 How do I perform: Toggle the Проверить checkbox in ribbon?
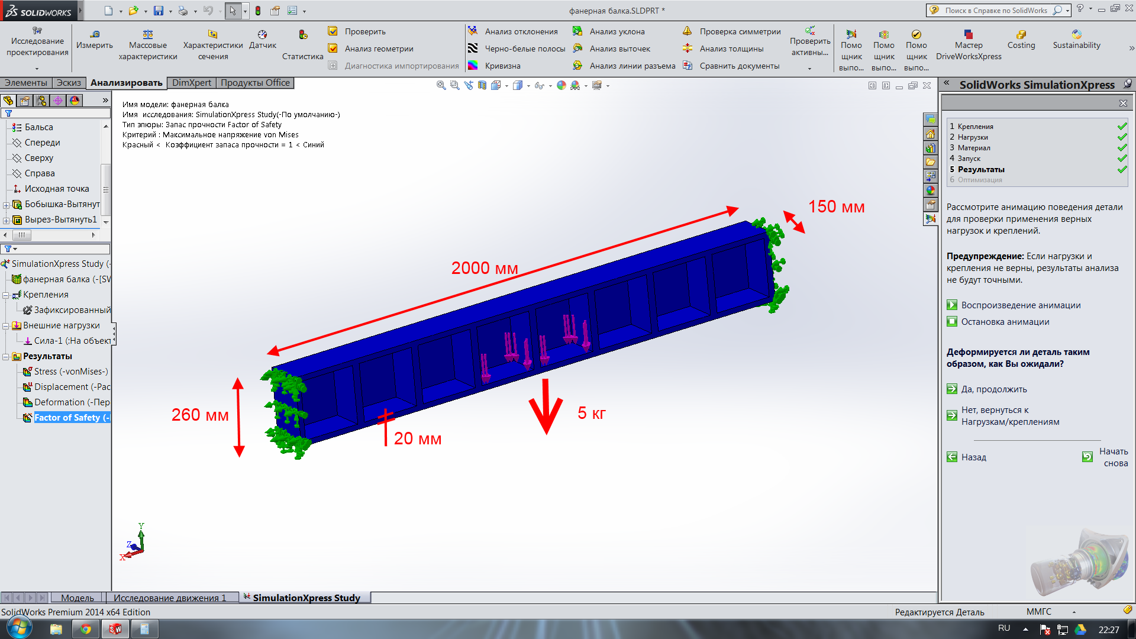click(x=333, y=31)
